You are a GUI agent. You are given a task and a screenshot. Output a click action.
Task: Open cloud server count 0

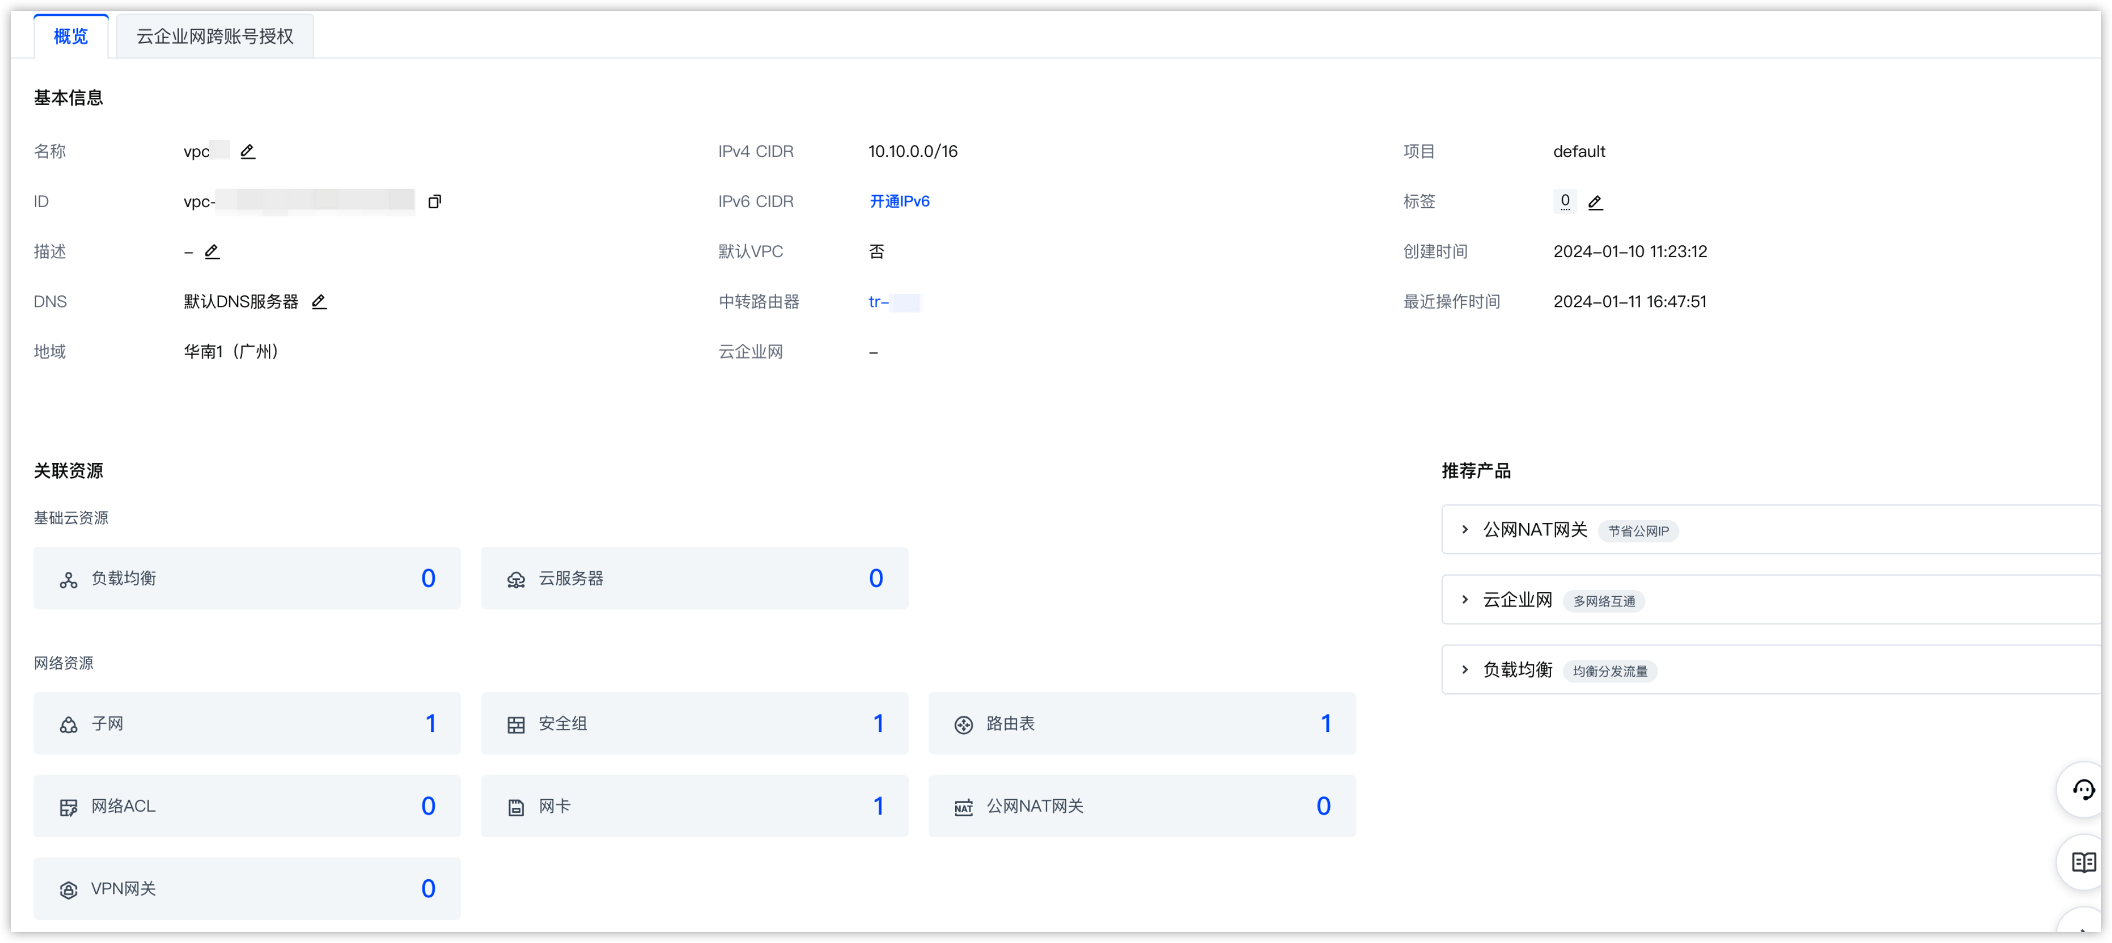(875, 578)
